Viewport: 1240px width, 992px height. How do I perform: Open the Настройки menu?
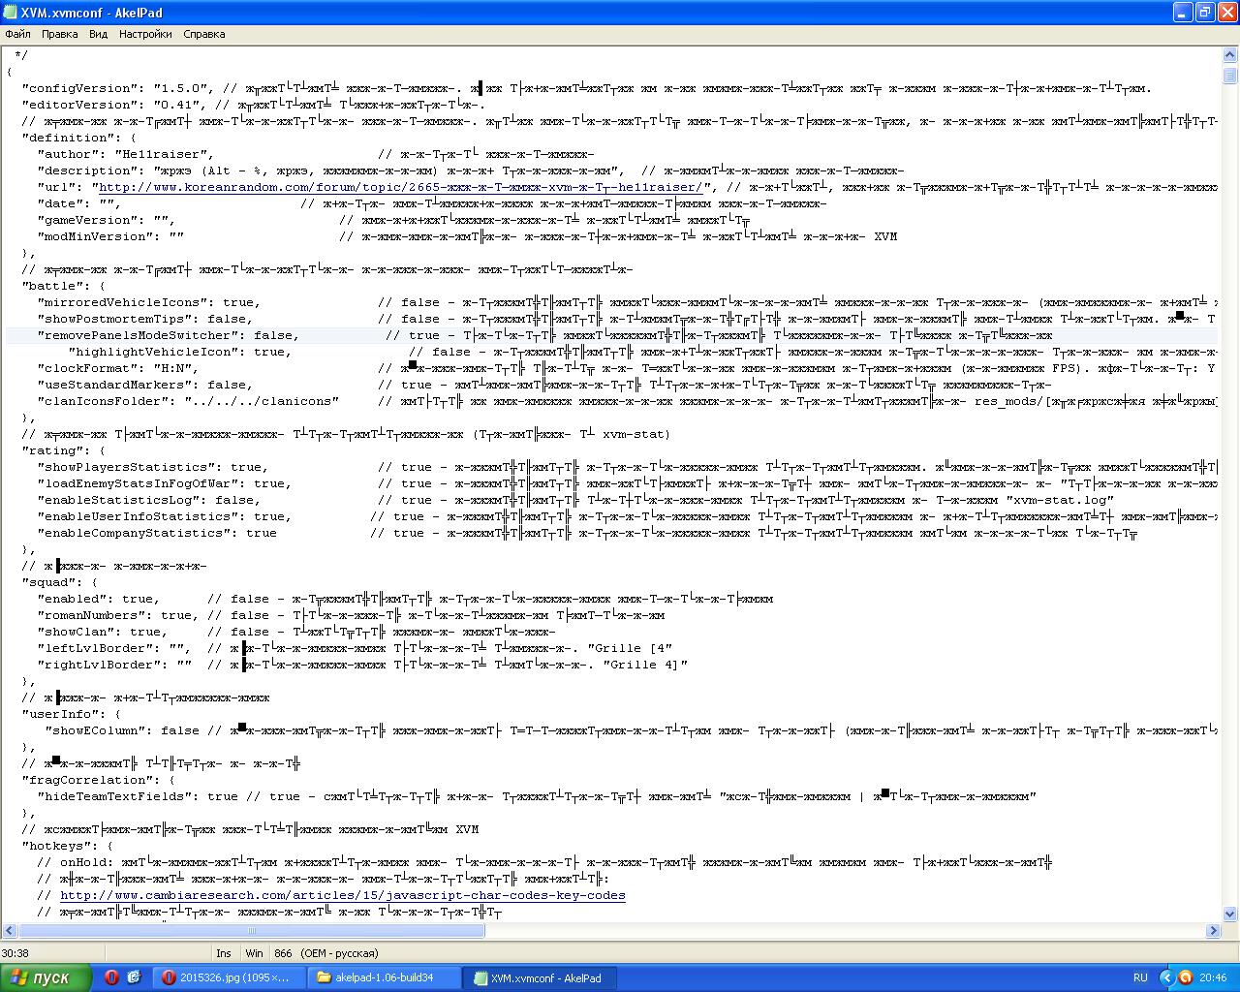[x=145, y=34]
